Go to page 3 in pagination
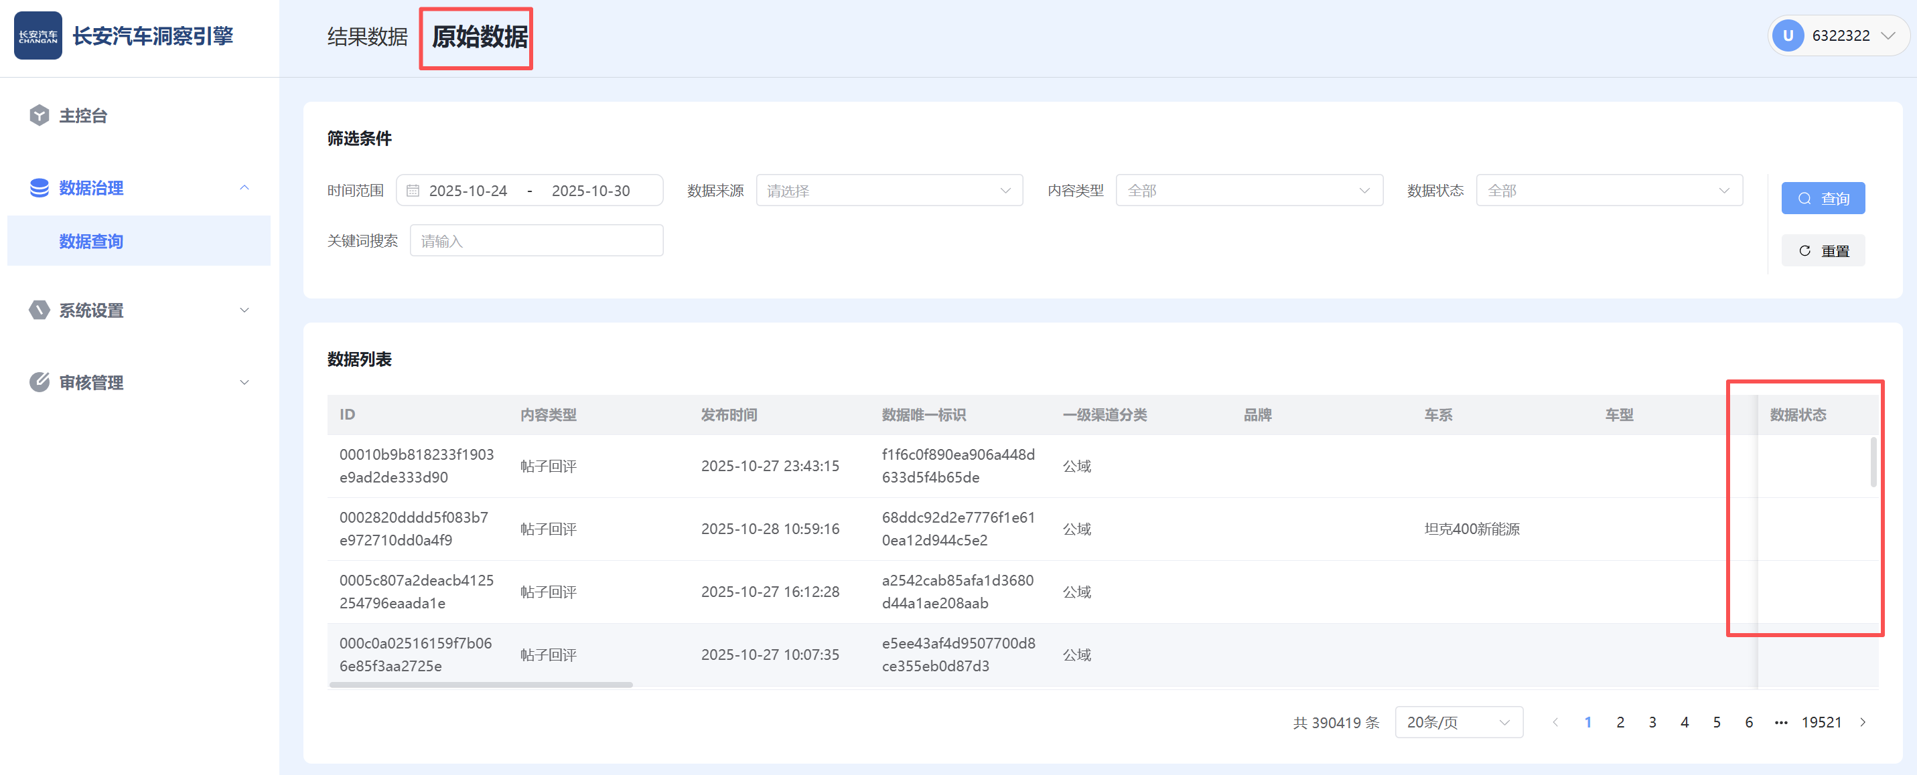Screen dimensions: 1917x775 1652,722
